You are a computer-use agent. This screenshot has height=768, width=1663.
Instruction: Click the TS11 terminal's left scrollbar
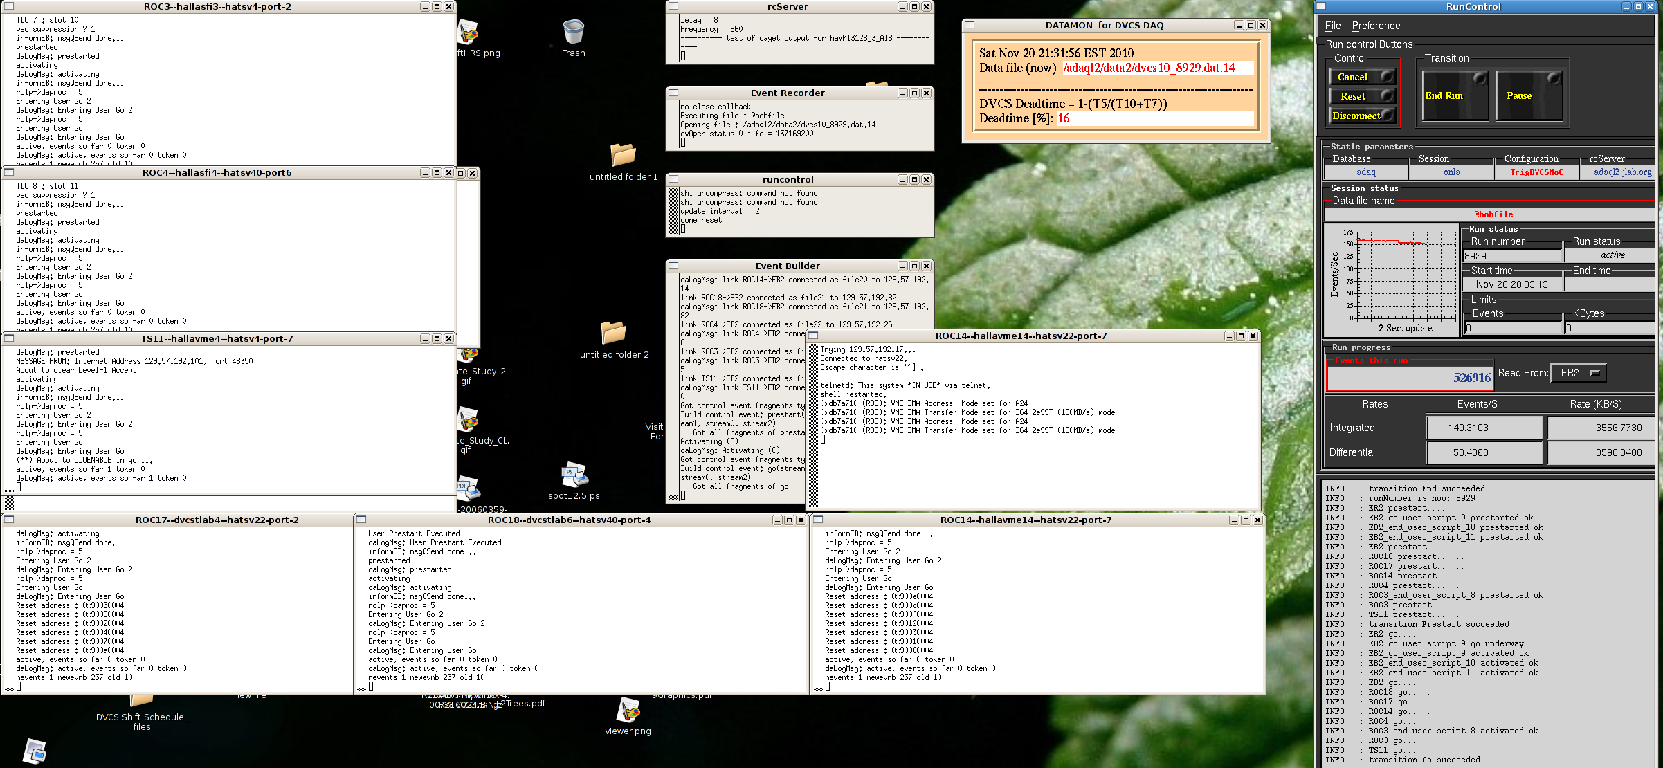click(9, 419)
